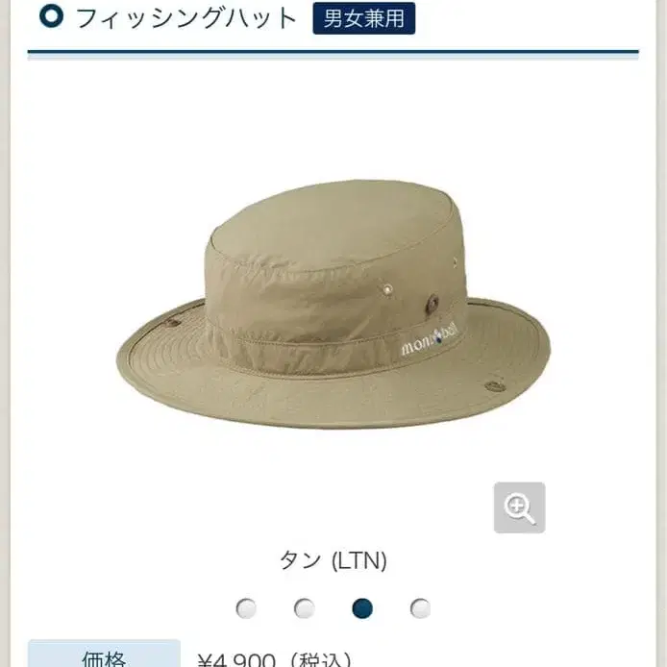
Task: Click the brown snap button on hat crown
Action: [432, 303]
